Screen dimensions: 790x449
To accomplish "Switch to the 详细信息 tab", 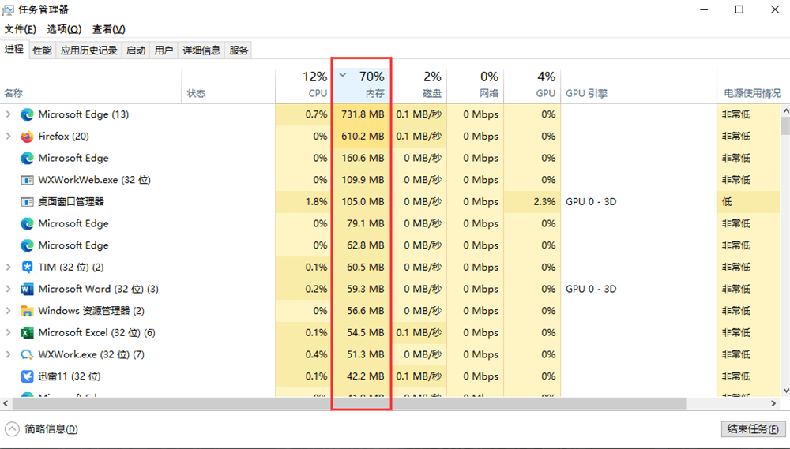I will tap(201, 51).
